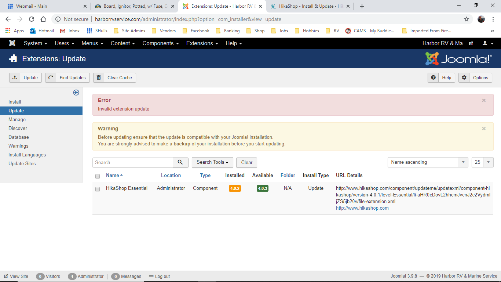Switch to the HikaShop Install & Update tab
Image resolution: width=501 pixels, height=282 pixels.
click(x=310, y=6)
